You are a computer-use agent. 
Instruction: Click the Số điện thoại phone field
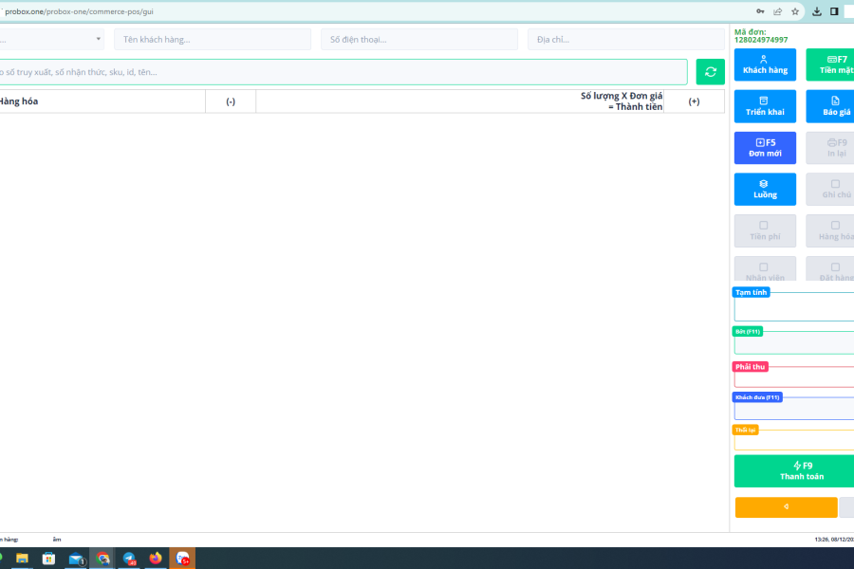(x=418, y=39)
